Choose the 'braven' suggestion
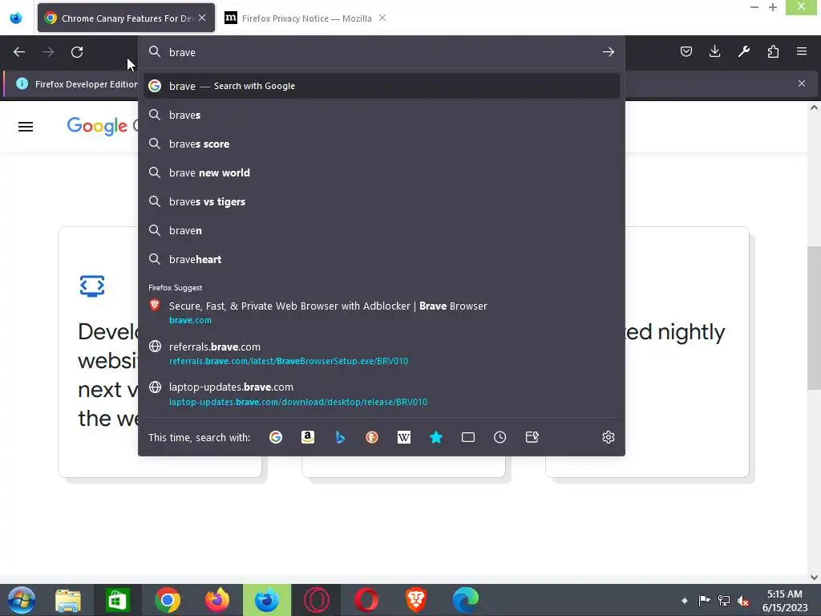 (382, 230)
